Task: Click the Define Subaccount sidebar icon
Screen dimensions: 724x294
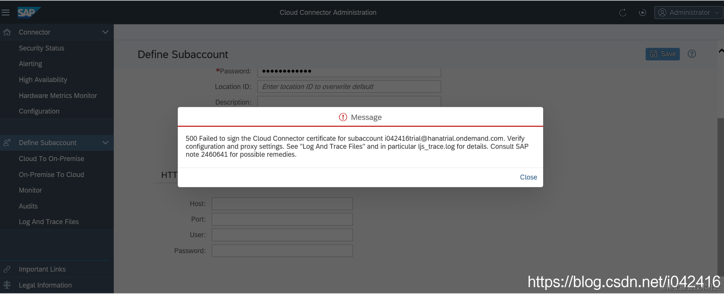Action: [x=7, y=143]
